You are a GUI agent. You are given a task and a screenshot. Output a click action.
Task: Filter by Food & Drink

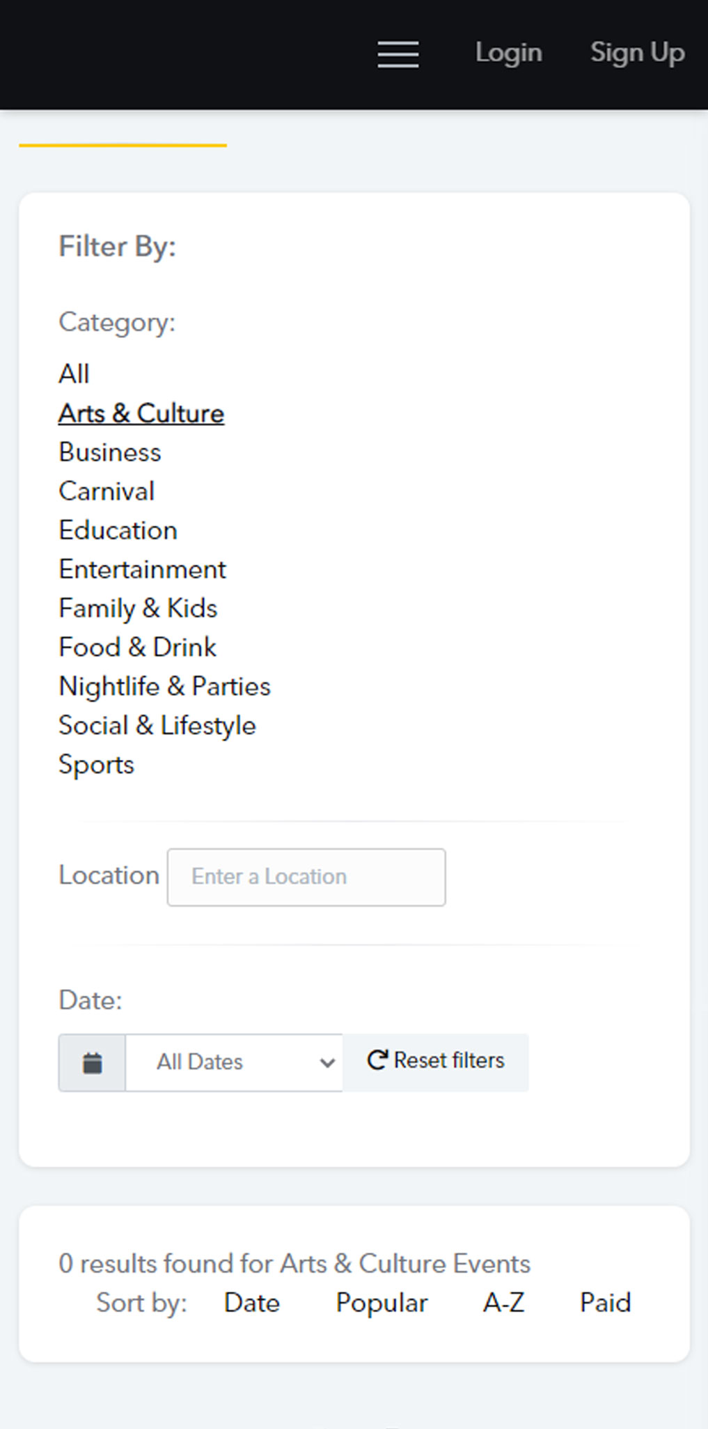coord(137,648)
